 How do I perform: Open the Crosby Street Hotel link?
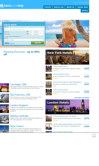tap(60, 66)
